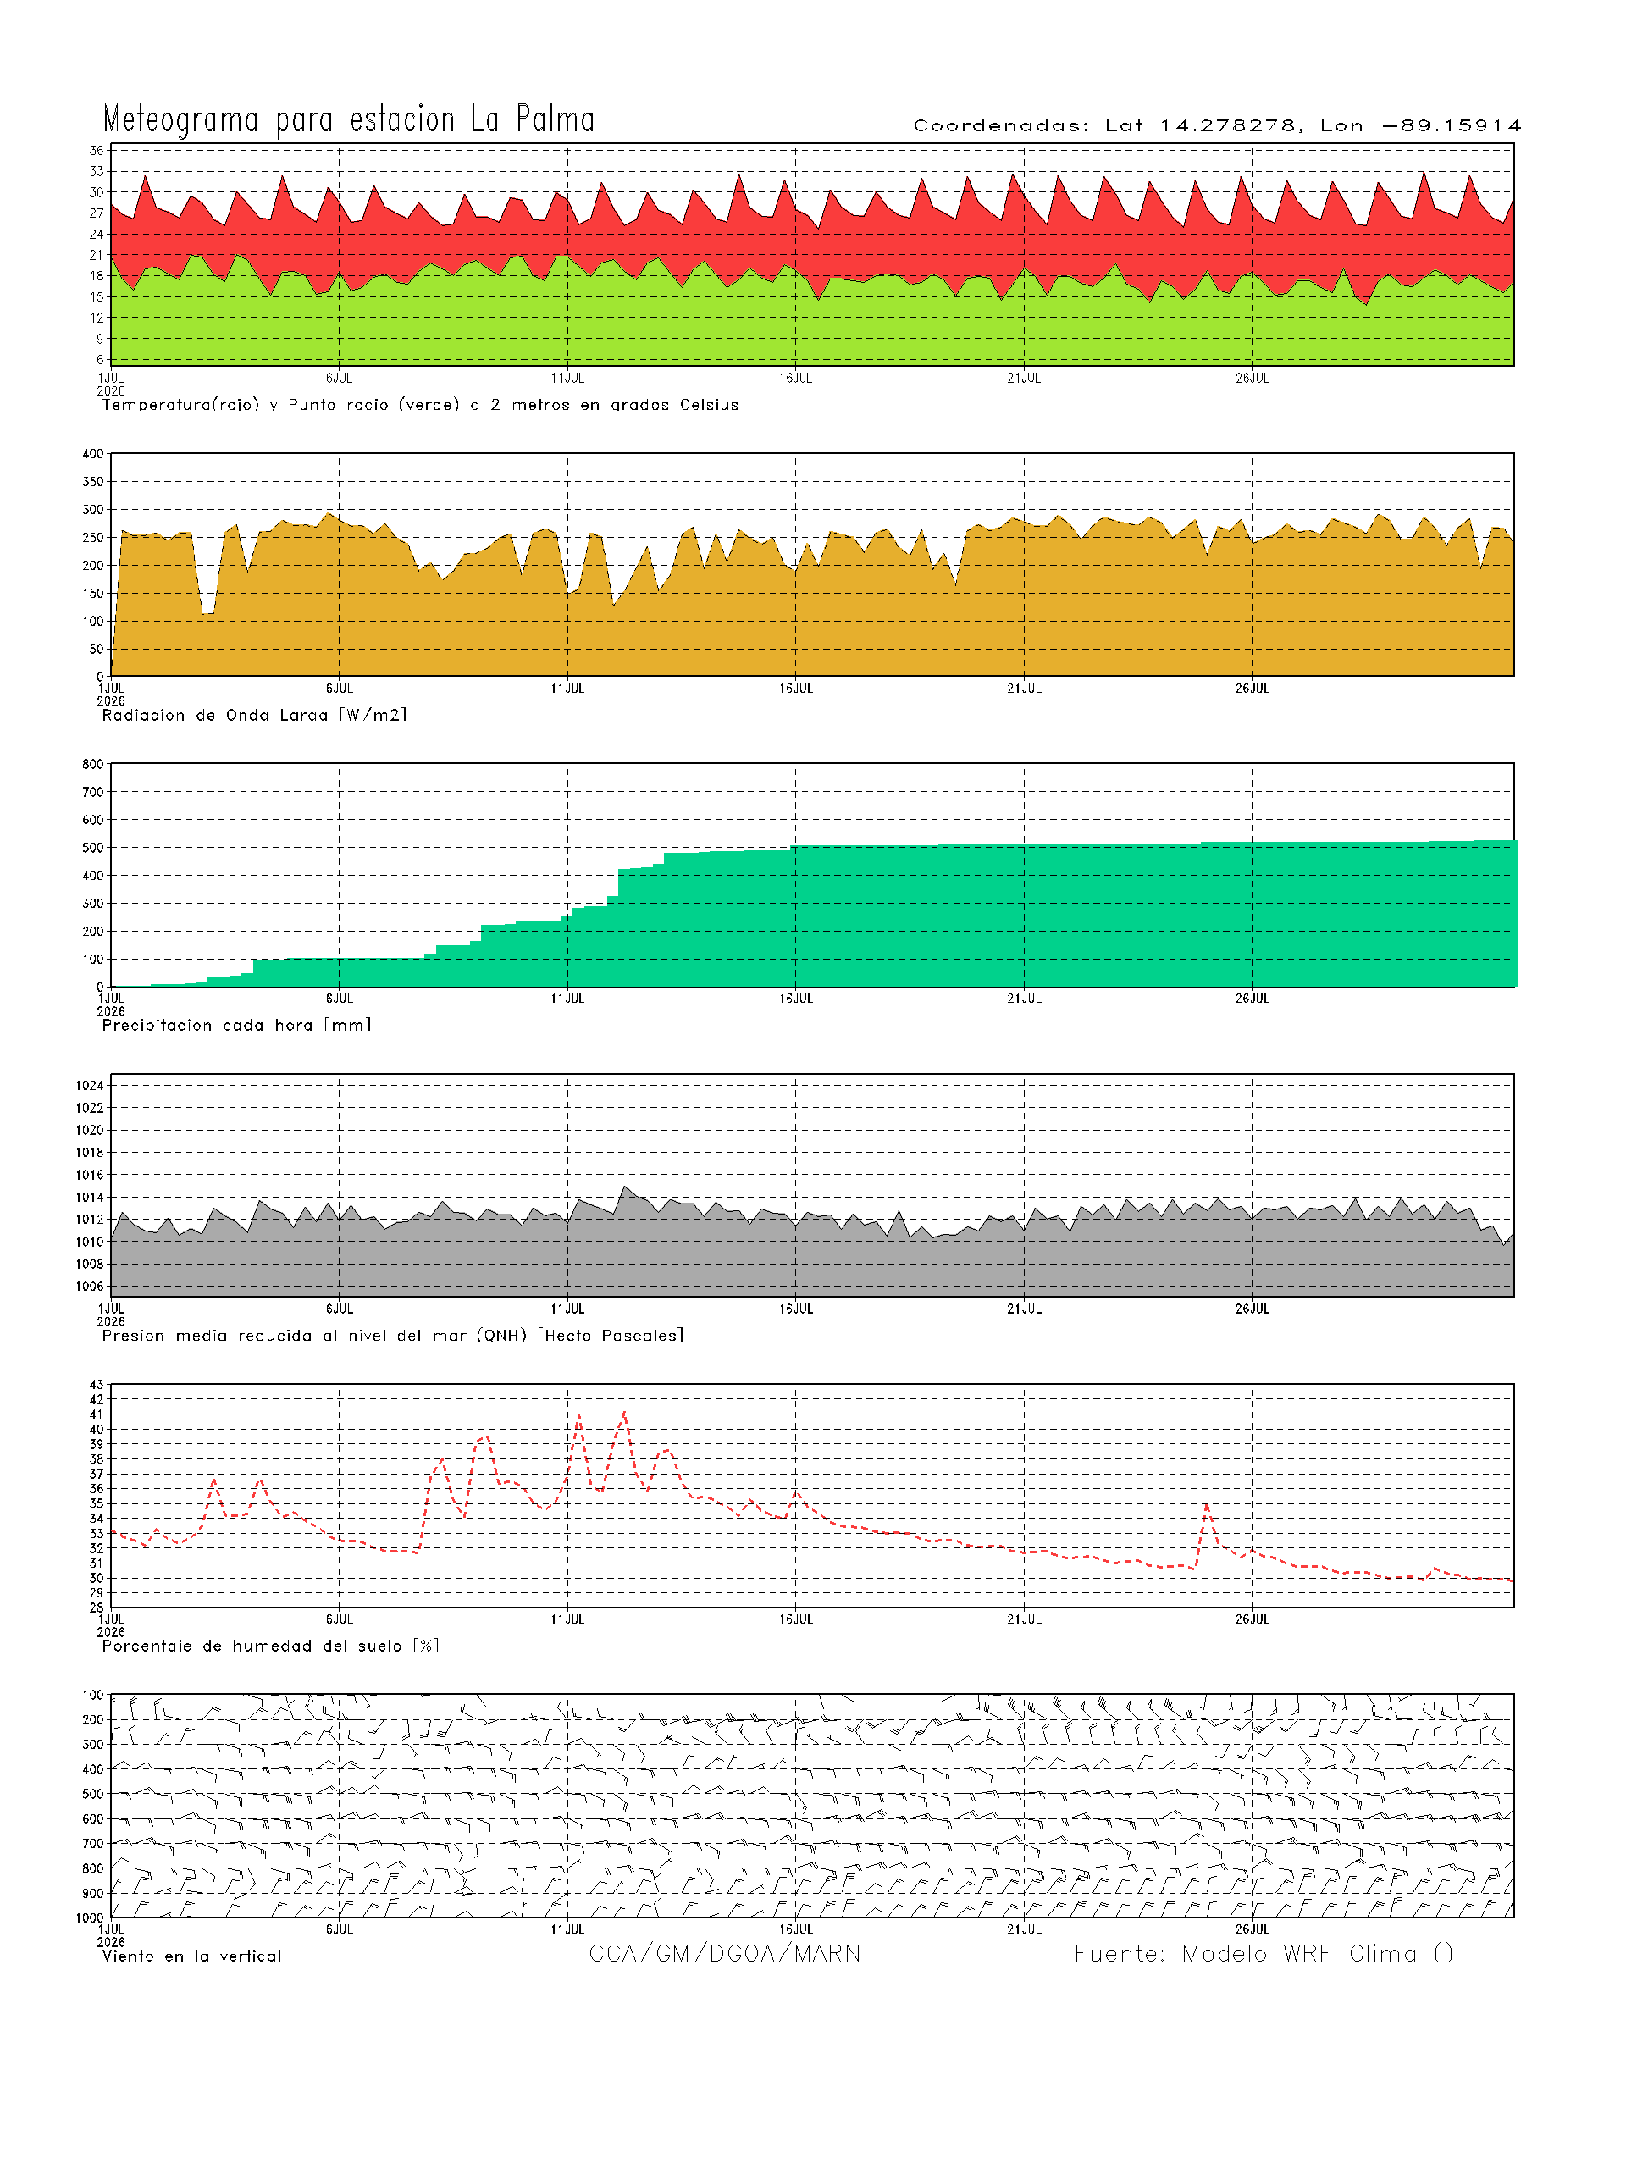Click the Coordenadas latitude longitude text
This screenshot has width=1626, height=2175.
tap(1217, 126)
